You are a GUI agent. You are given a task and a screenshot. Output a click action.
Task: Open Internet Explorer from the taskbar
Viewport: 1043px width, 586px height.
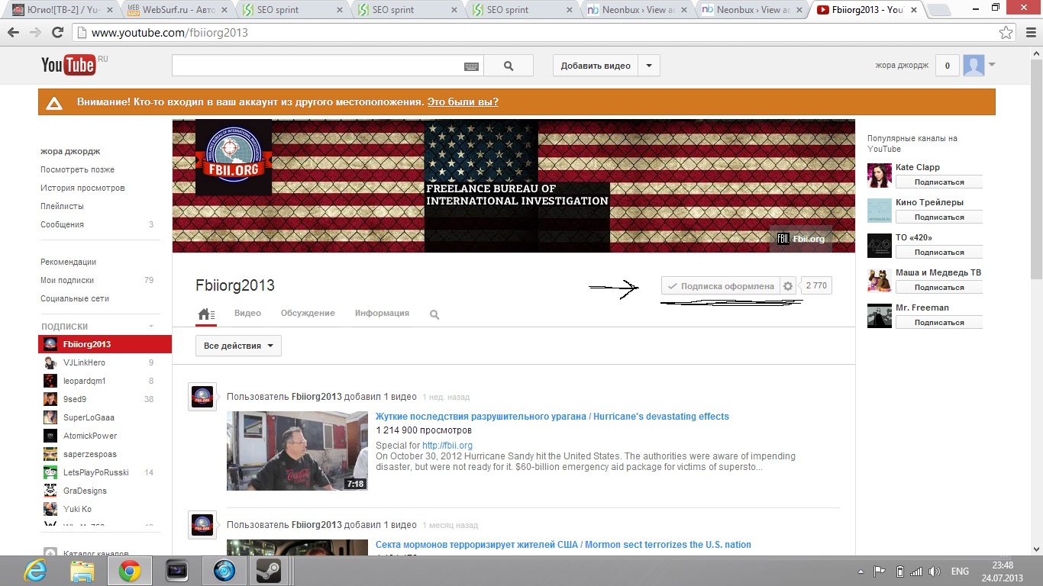(x=35, y=571)
